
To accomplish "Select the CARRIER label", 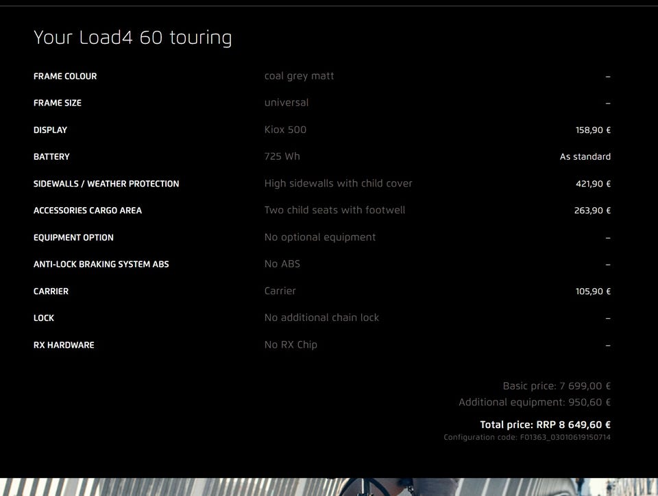I will pyautogui.click(x=51, y=291).
